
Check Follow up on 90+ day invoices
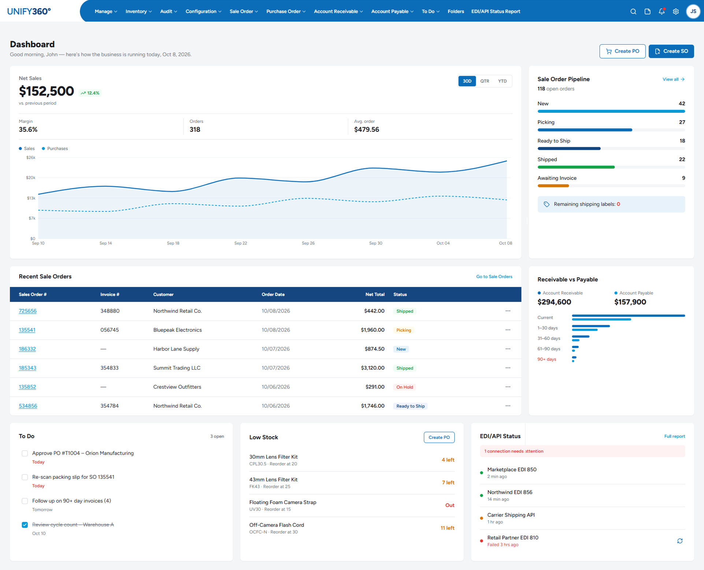point(25,501)
